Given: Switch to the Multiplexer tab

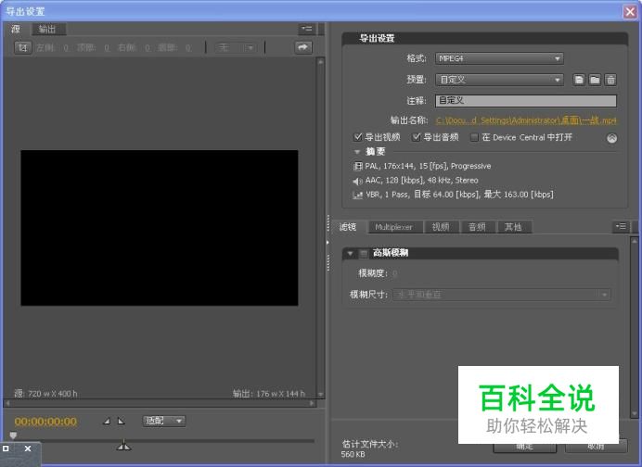Looking at the screenshot, I should (x=393, y=227).
